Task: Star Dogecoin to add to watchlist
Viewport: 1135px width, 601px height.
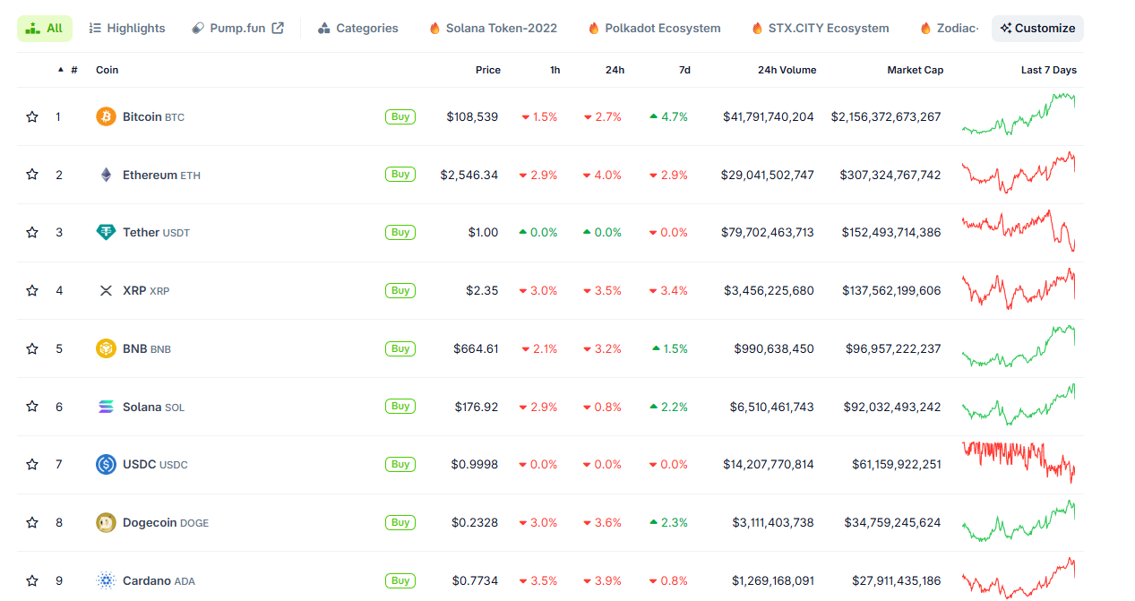Action: point(32,522)
